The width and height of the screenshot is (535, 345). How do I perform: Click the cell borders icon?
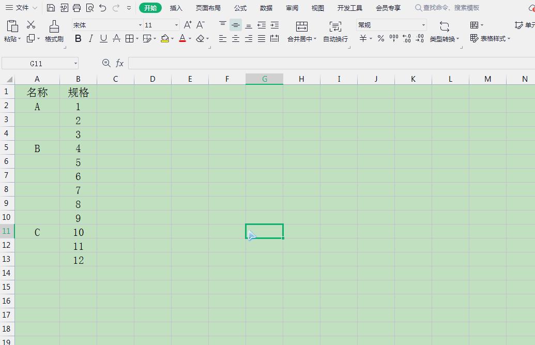pos(129,39)
